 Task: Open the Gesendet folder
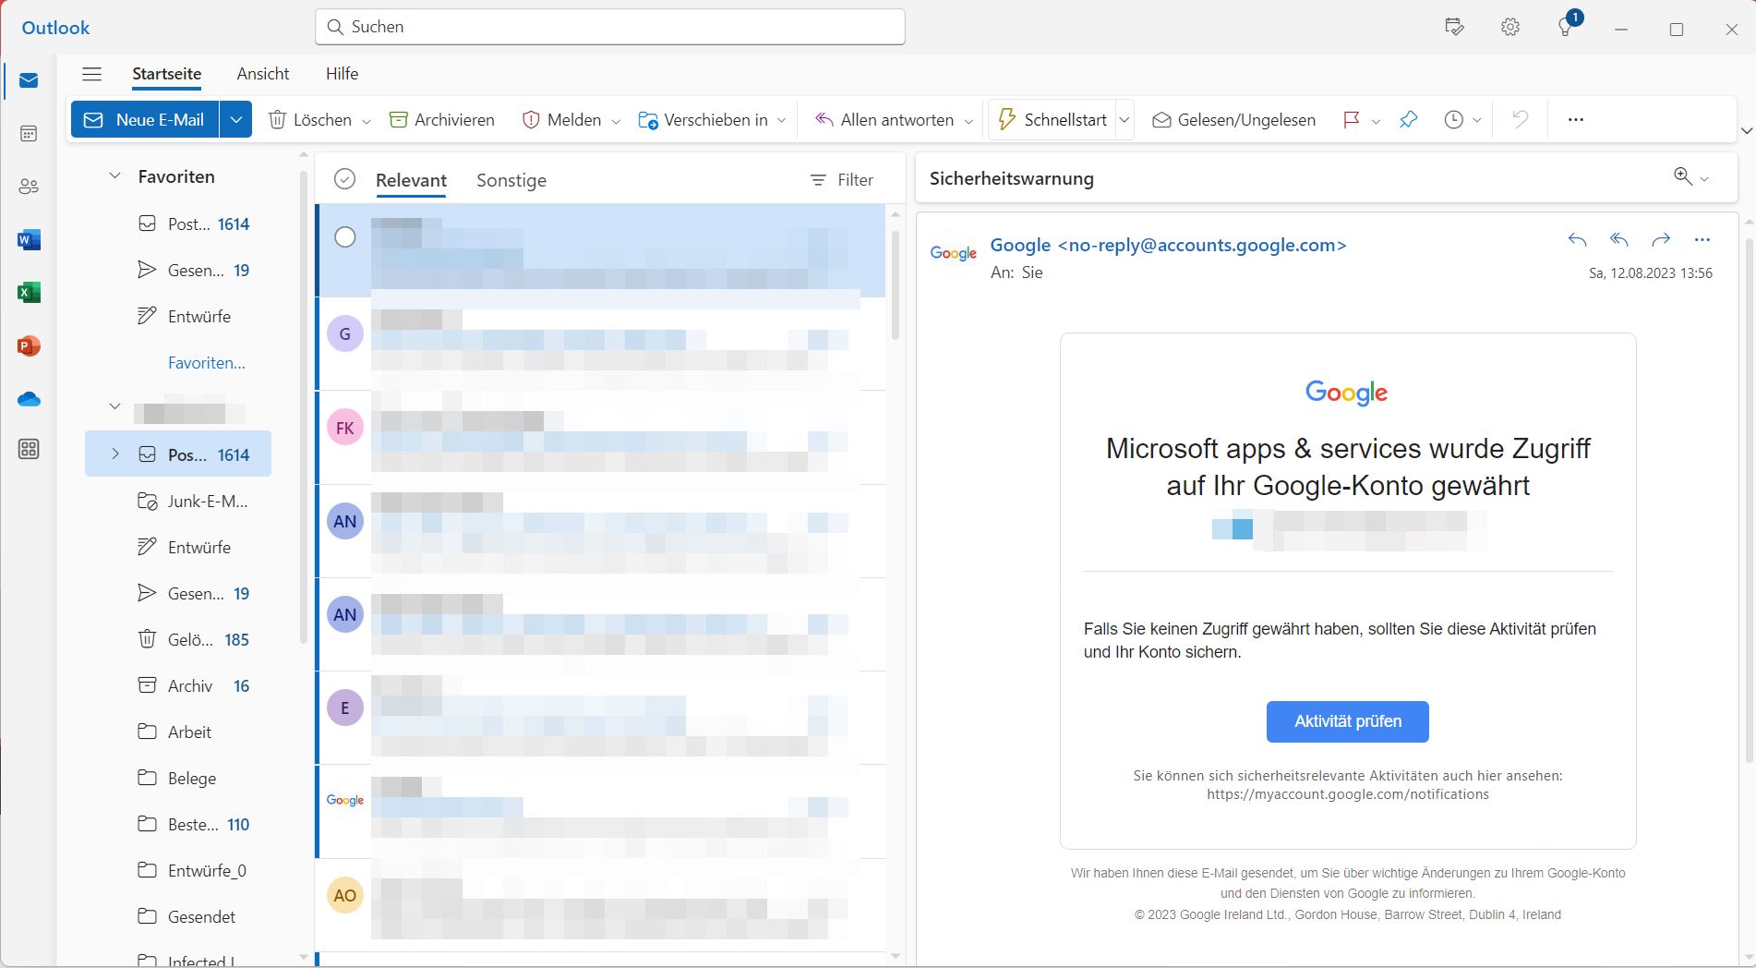(x=177, y=917)
